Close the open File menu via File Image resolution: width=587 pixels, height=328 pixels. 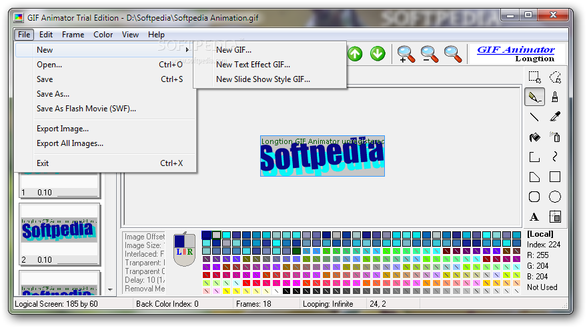pyautogui.click(x=24, y=35)
